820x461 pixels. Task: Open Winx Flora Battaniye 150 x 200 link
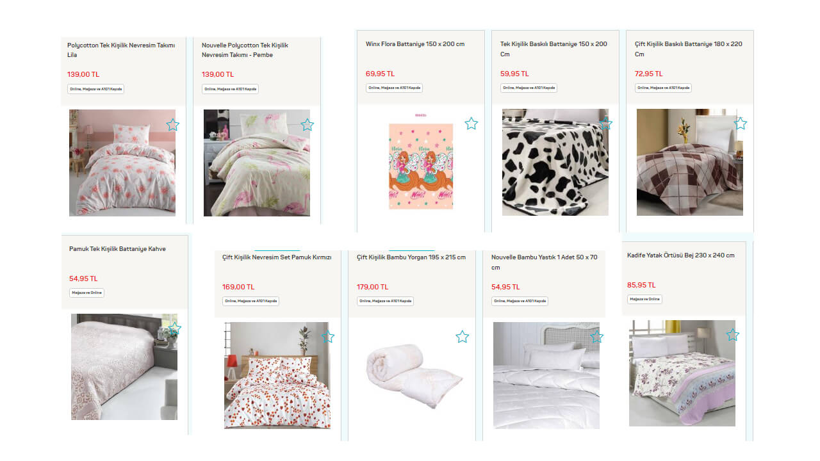(415, 44)
